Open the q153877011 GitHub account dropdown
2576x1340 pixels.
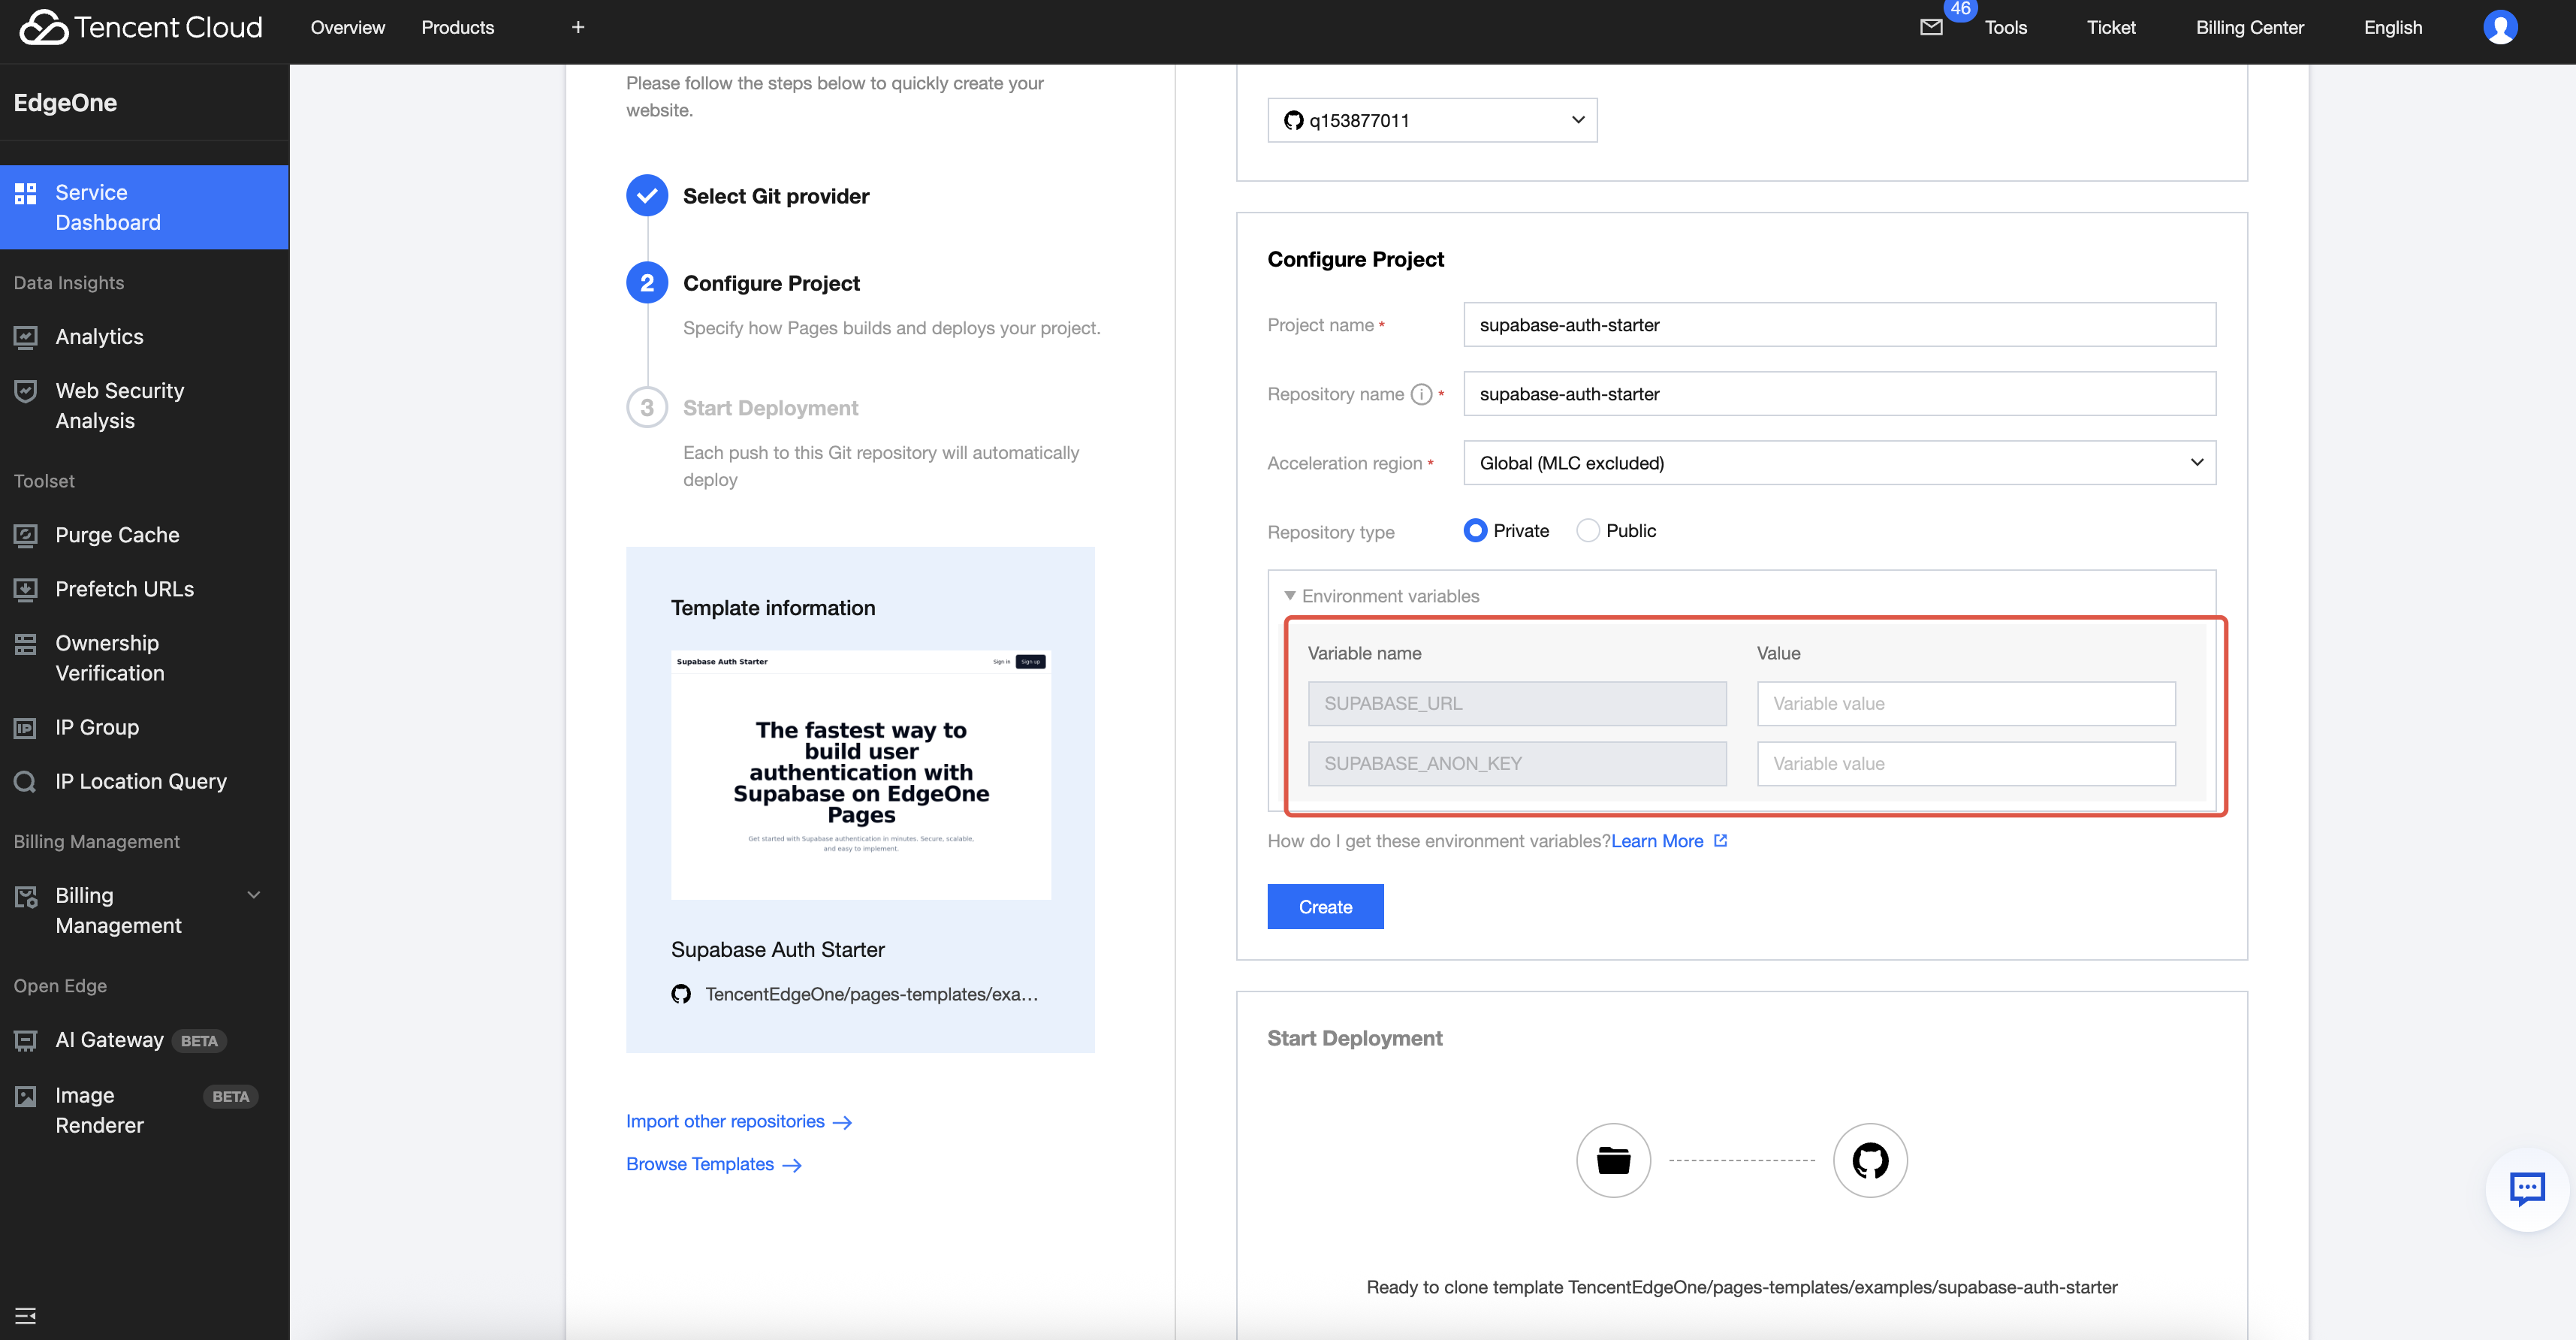pos(1432,120)
